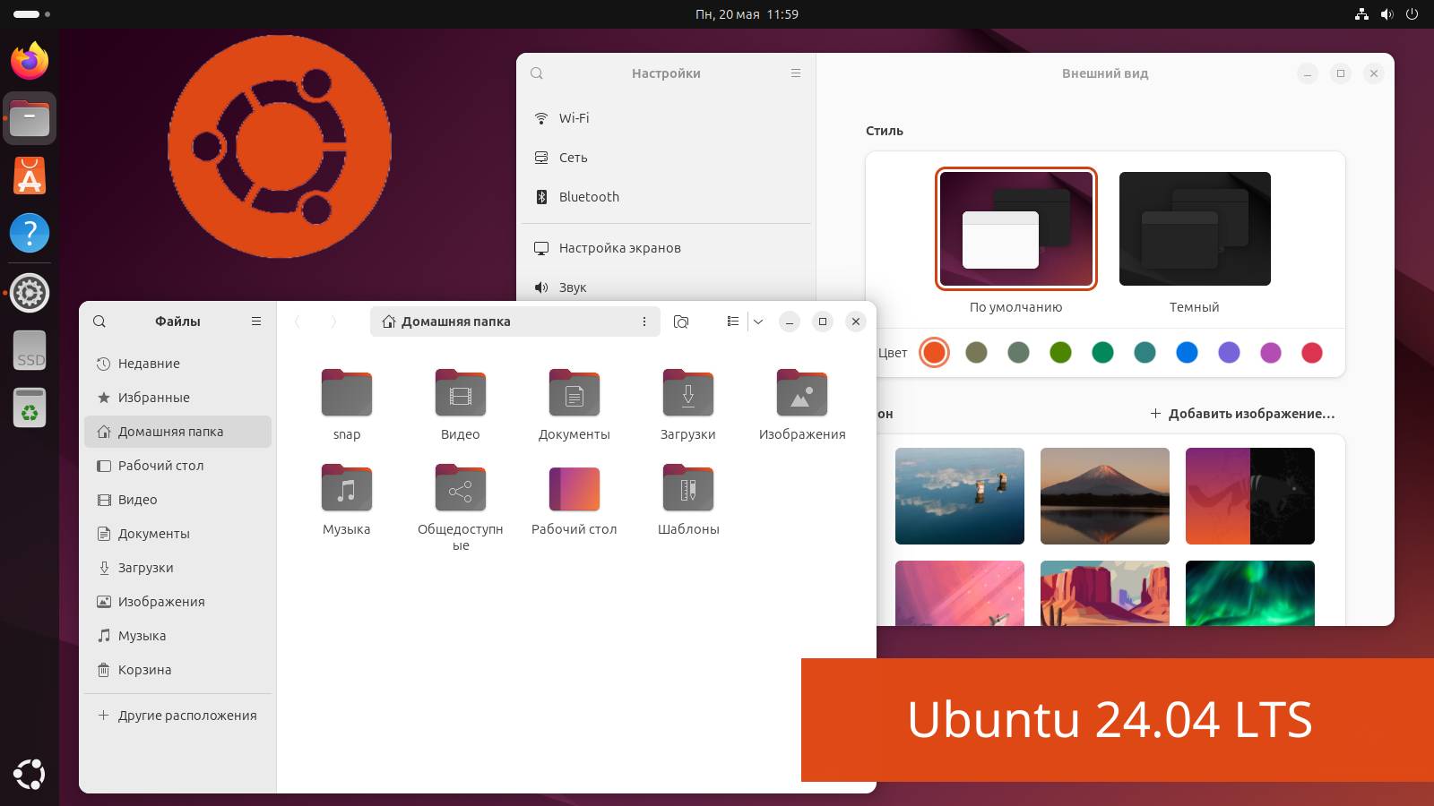Select the olive accent color

coord(976,353)
